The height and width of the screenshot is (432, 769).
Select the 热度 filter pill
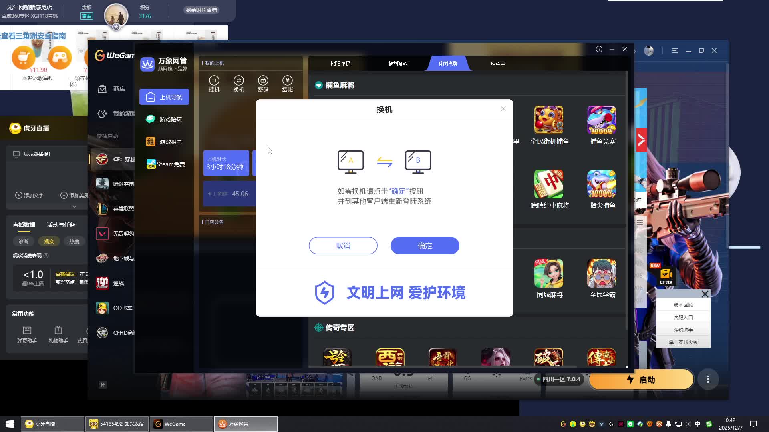74,241
